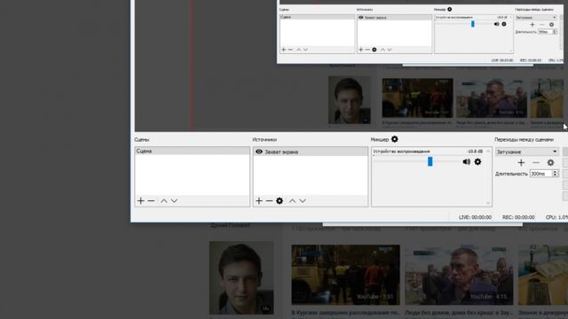Click the small portrait thumbnail in the preview
The height and width of the screenshot is (319, 568).
click(x=350, y=100)
